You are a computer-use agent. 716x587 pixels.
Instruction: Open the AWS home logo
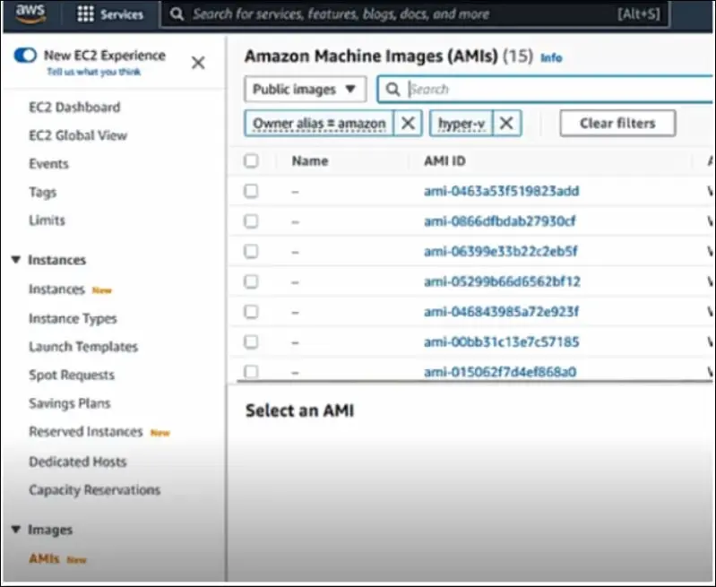tap(30, 13)
